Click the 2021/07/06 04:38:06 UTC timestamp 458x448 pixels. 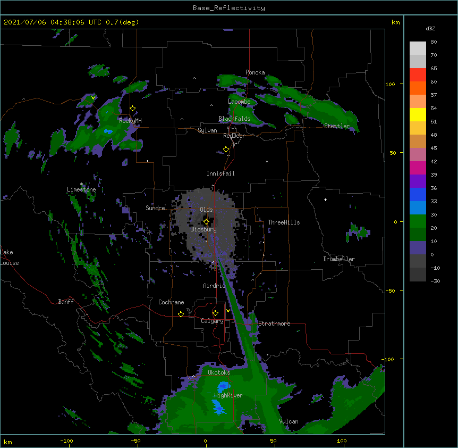point(53,22)
